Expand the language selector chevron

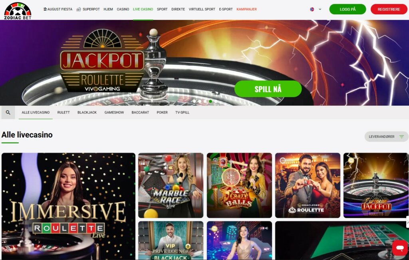pyautogui.click(x=320, y=9)
